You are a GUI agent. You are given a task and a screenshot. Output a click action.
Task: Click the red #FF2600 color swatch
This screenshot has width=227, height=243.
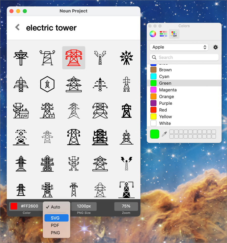tap(14, 206)
